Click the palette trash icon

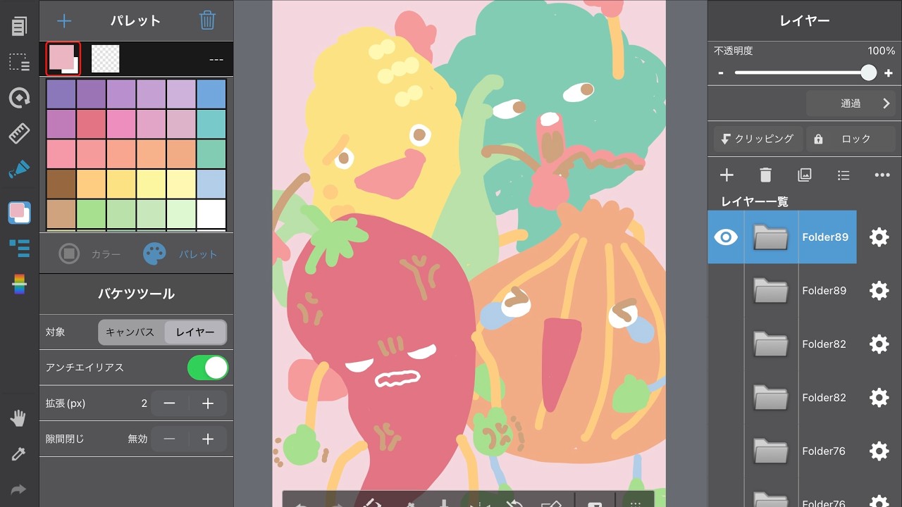[x=207, y=20]
